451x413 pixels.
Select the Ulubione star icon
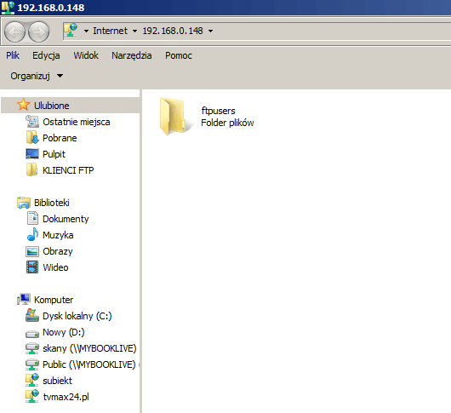pyautogui.click(x=23, y=105)
